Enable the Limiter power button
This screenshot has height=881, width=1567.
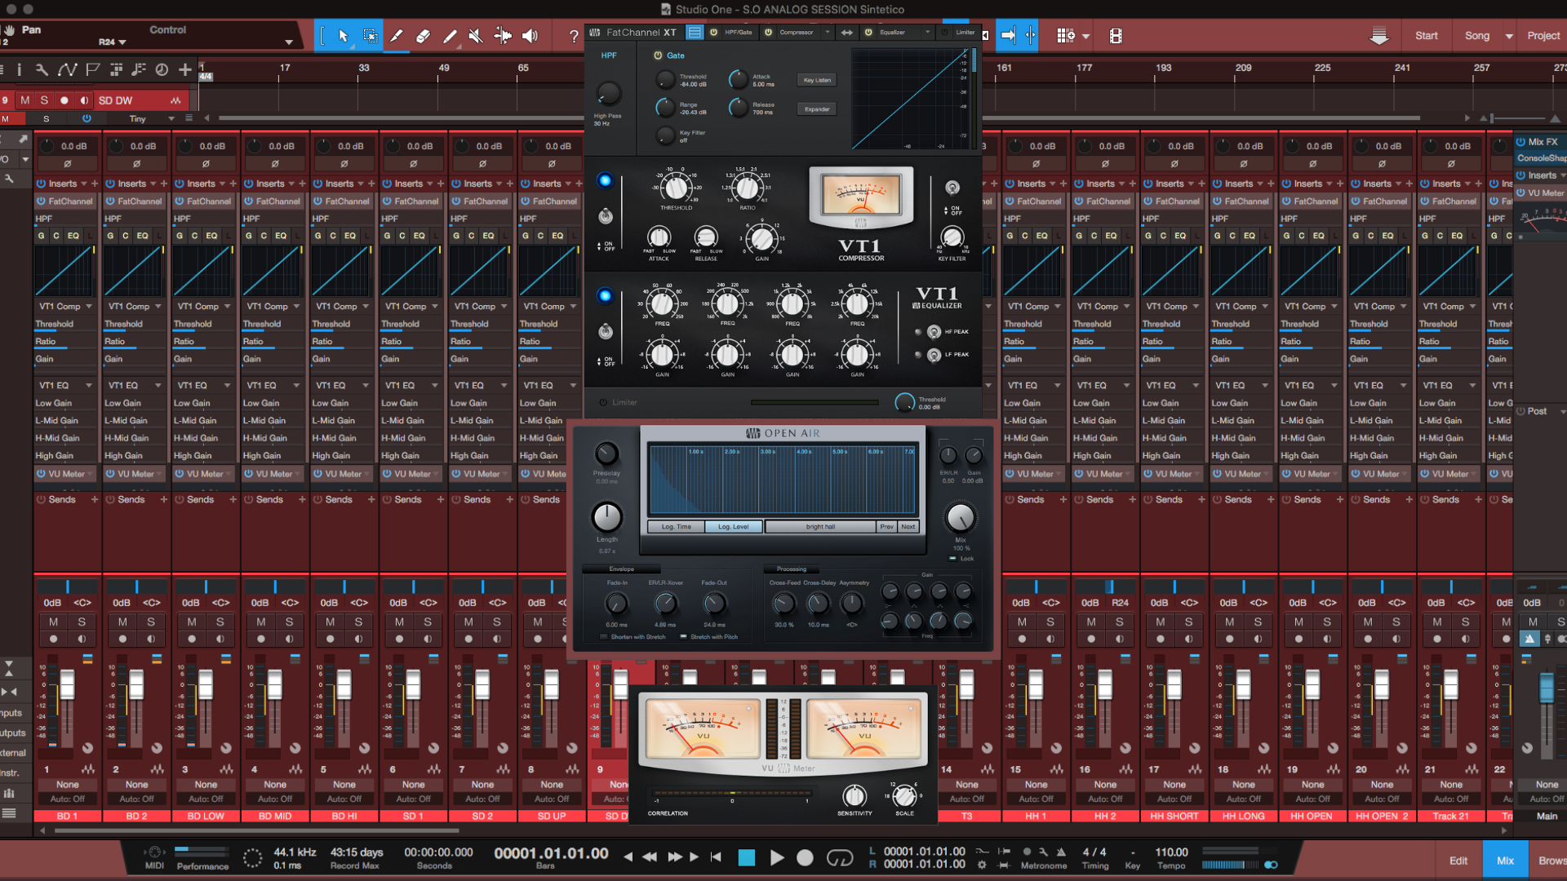point(603,402)
